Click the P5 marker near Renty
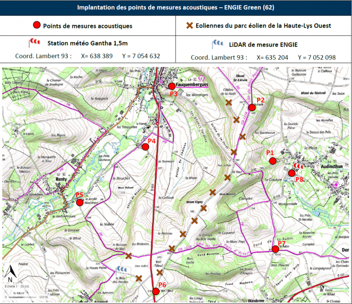 (80, 202)
